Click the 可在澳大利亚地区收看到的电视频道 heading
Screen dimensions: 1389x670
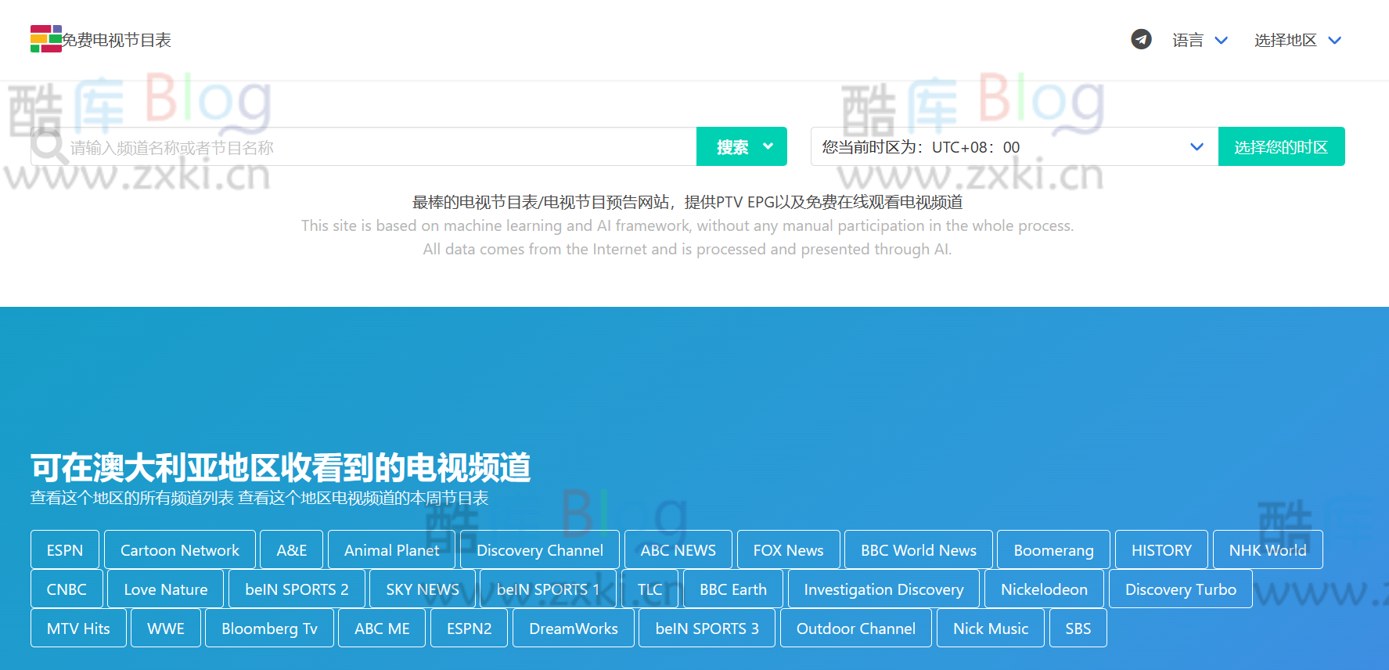281,467
